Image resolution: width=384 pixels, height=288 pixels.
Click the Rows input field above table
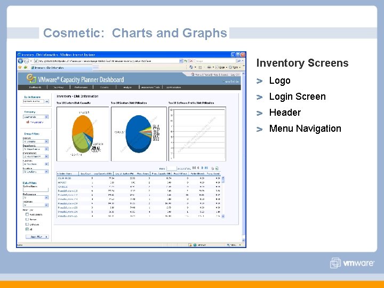(171, 168)
